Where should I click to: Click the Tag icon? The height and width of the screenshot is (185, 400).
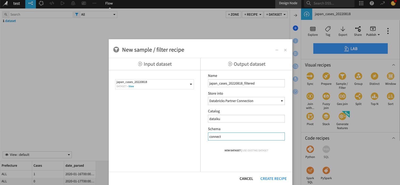point(328,29)
